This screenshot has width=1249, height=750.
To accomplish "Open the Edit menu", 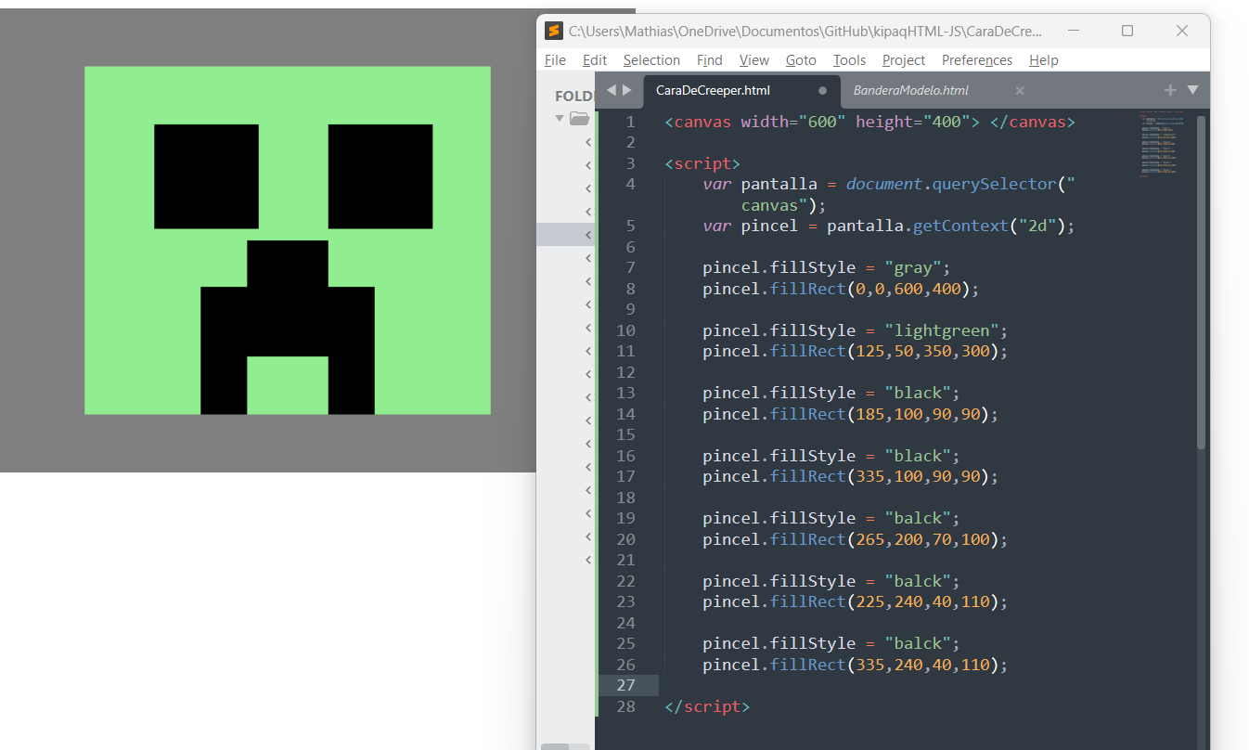I will click(x=595, y=60).
